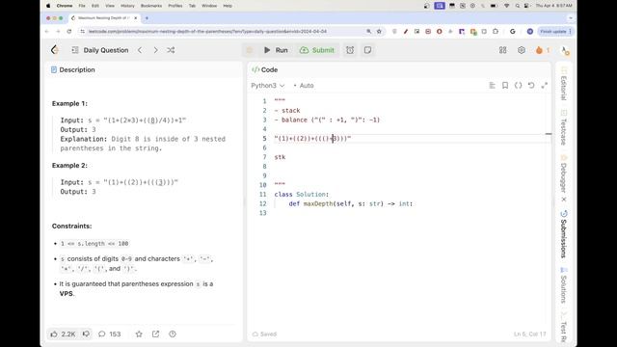Open the Solutions side tab
This screenshot has height=347, width=617.
pyautogui.click(x=563, y=285)
